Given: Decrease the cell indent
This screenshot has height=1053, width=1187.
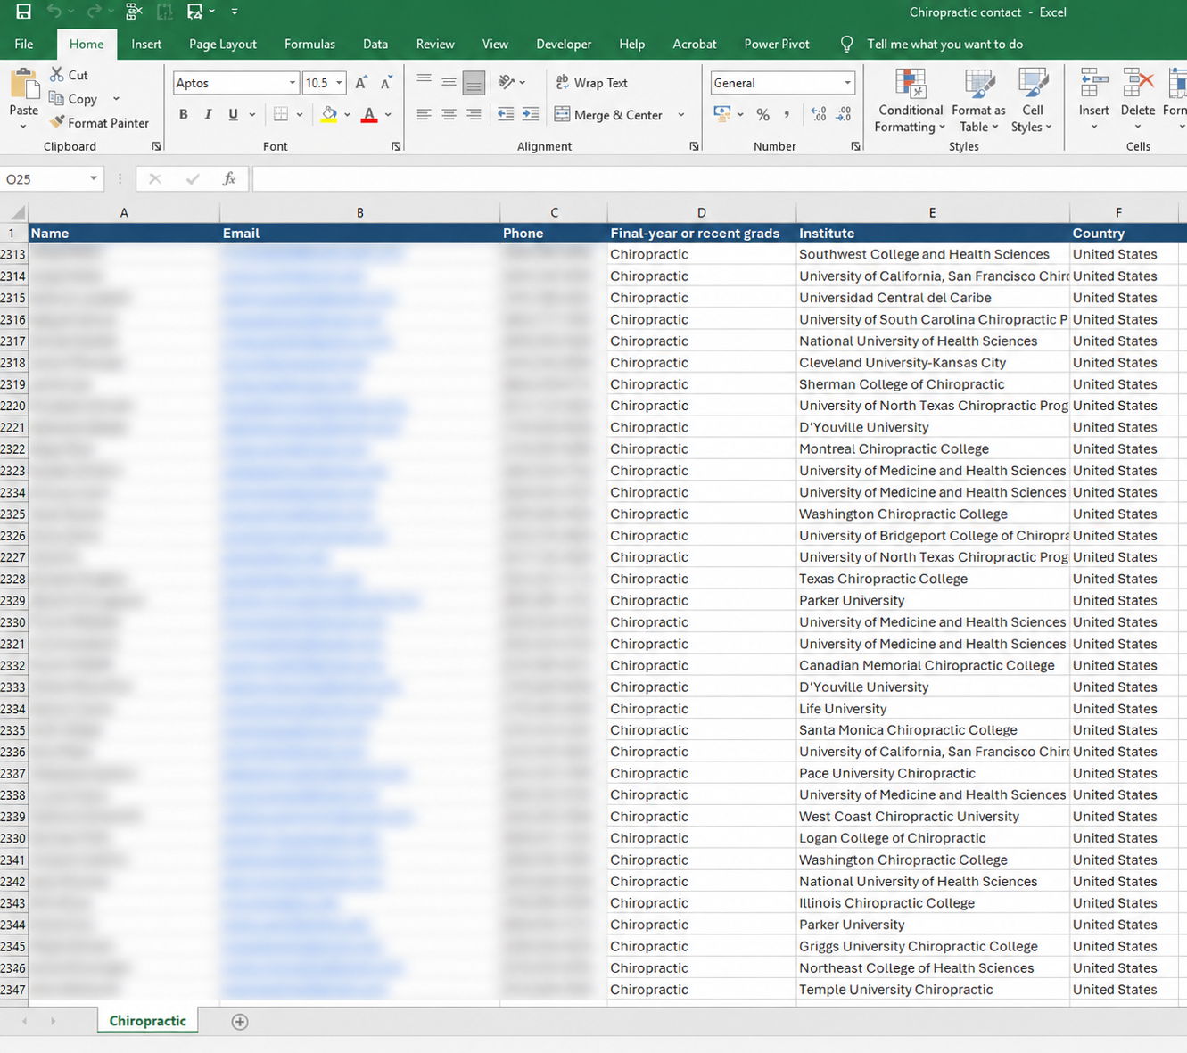Looking at the screenshot, I should pyautogui.click(x=506, y=114).
